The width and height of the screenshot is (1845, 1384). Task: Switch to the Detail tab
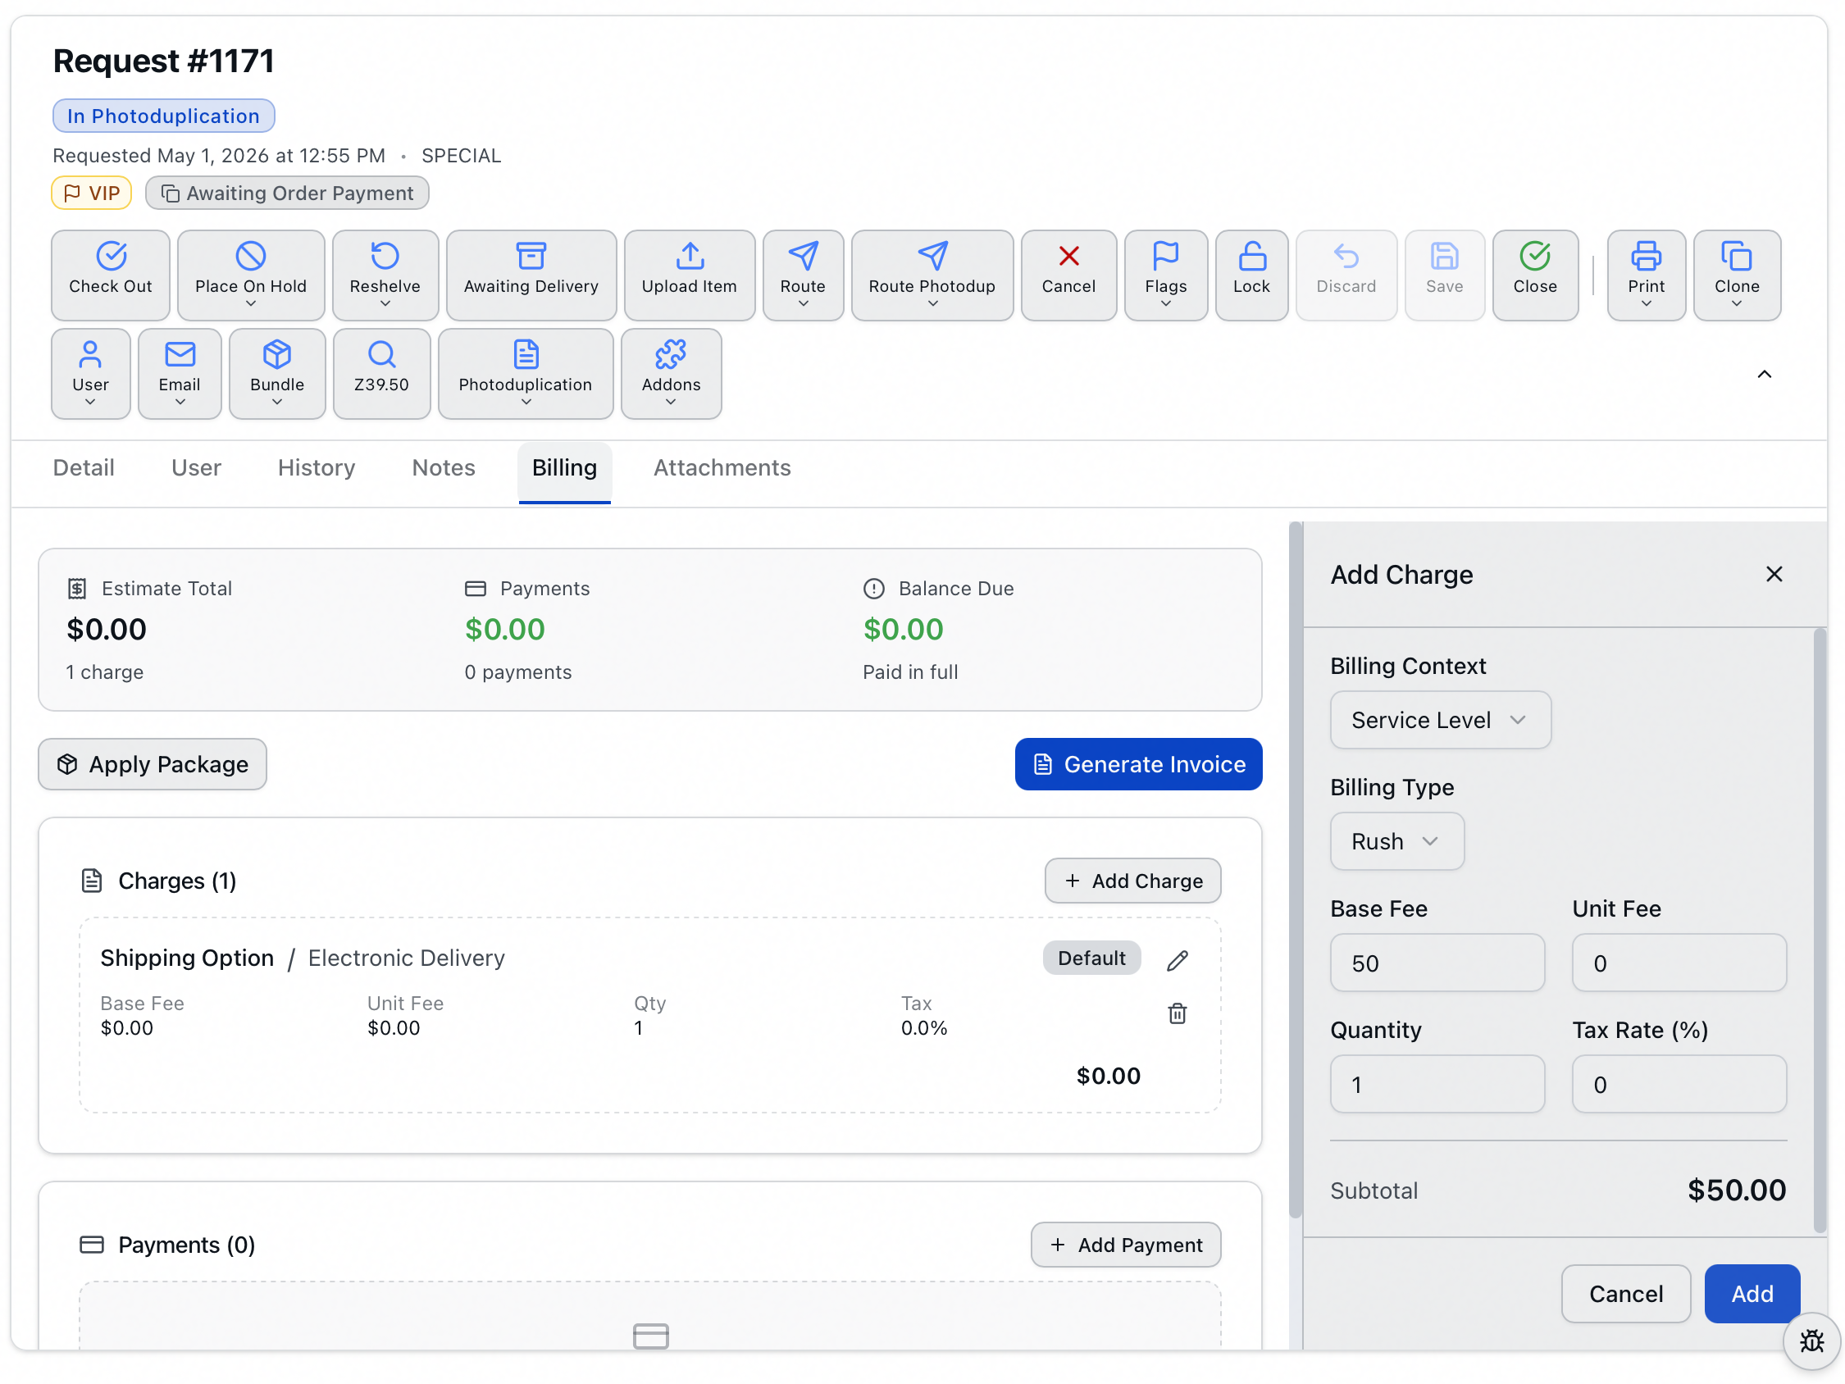coord(84,467)
